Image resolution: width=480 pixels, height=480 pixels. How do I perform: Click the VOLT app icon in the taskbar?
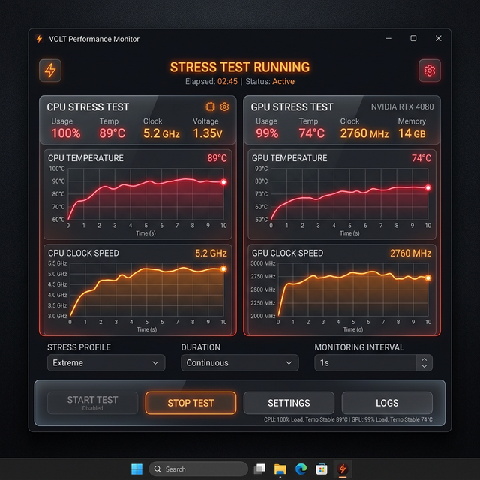pyautogui.click(x=343, y=469)
